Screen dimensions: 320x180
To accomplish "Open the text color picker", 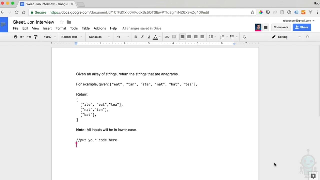I will 155,37.
